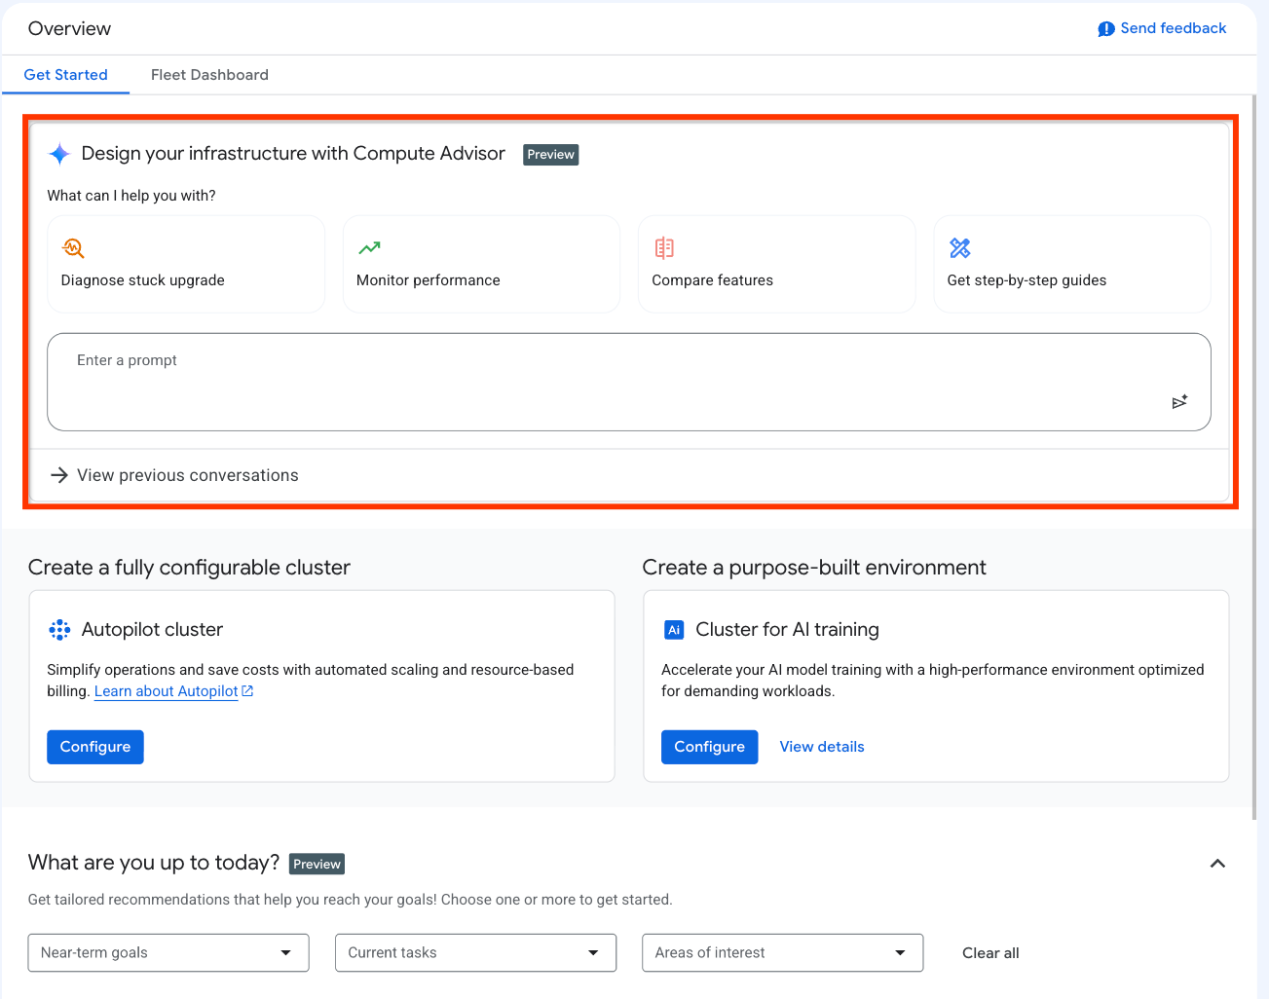Click into the Enter a prompt field
Image resolution: width=1269 pixels, height=999 pixels.
[x=629, y=382]
